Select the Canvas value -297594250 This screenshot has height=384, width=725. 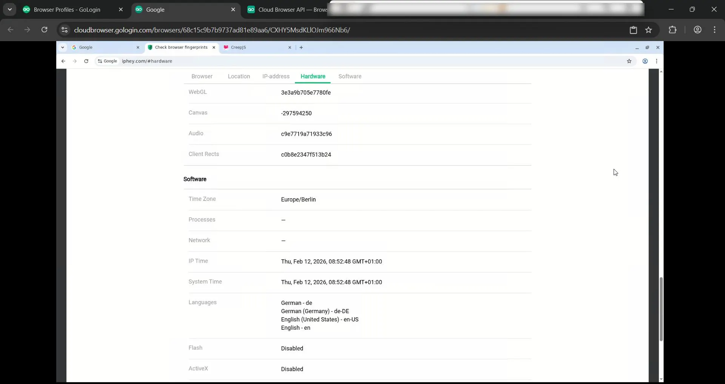tap(296, 113)
